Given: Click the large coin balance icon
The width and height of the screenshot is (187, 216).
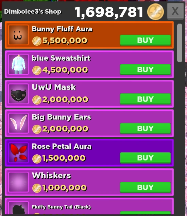Looking at the screenshot, I should (155, 12).
